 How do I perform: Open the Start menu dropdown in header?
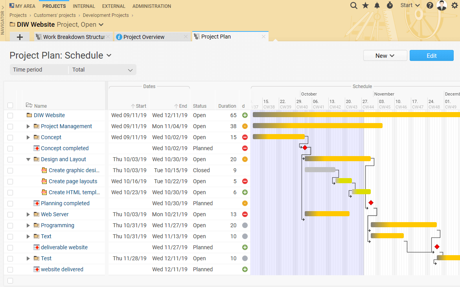410,5
